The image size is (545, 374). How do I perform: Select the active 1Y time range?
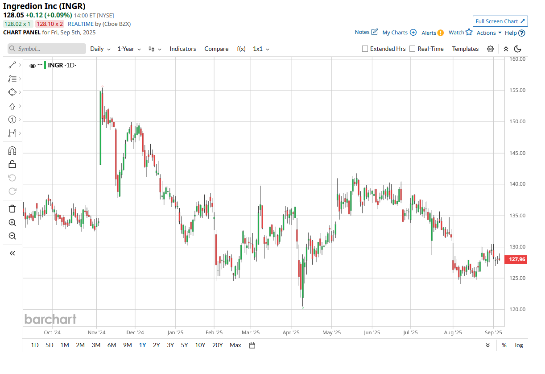(142, 345)
